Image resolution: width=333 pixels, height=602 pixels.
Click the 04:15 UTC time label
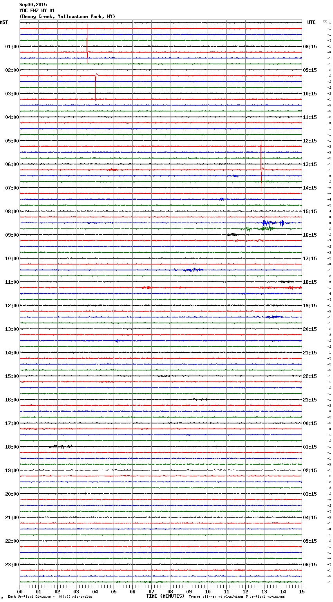point(310,518)
